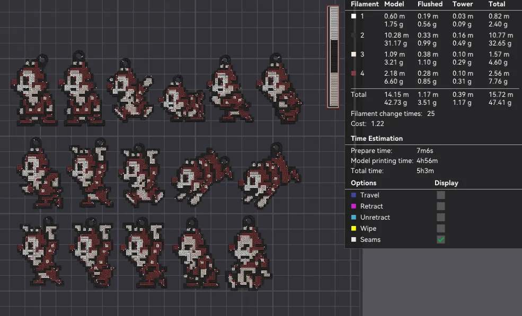Click the Wipe option label

pos(368,229)
